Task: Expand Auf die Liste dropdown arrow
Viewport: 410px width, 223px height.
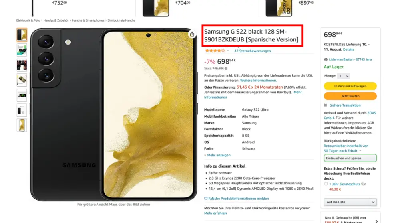Action: [x=373, y=202]
